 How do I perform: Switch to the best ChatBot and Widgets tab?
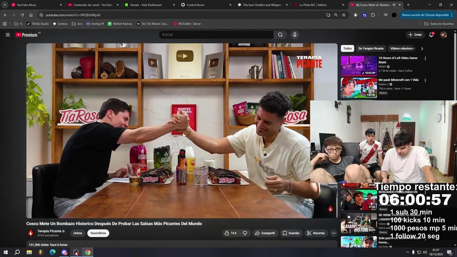(262, 5)
